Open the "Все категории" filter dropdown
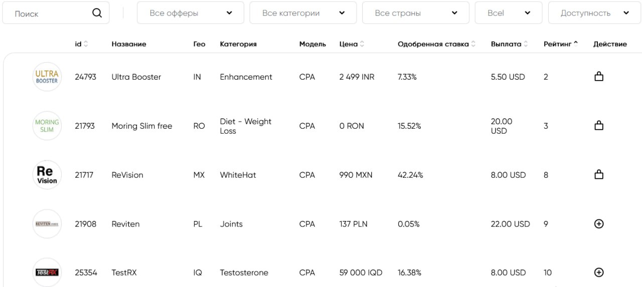This screenshot has height=287, width=642. [x=303, y=13]
